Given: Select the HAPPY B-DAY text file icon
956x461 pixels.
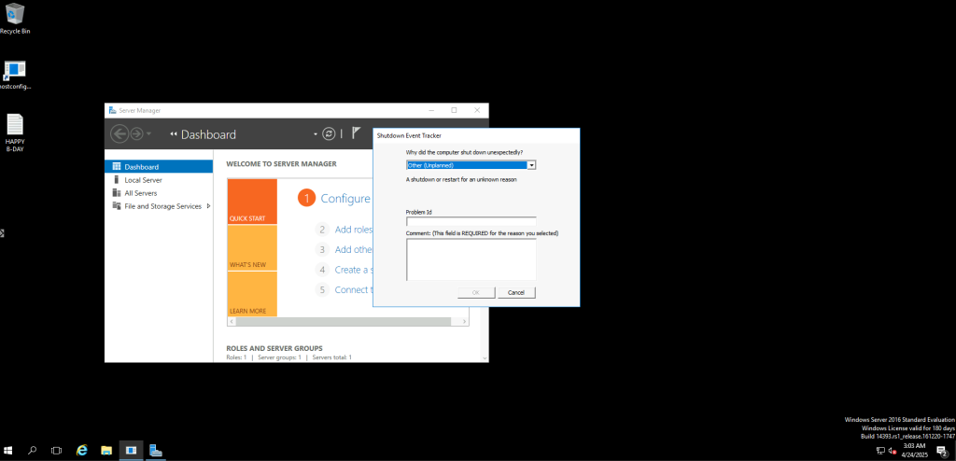Looking at the screenshot, I should pos(15,133).
